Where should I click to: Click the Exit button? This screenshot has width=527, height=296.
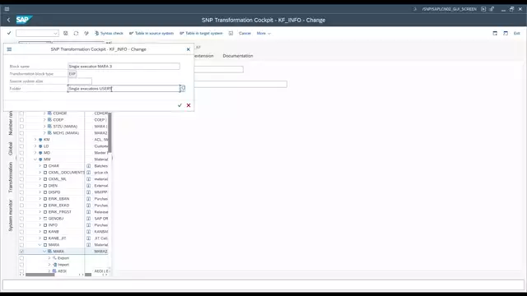(516, 33)
